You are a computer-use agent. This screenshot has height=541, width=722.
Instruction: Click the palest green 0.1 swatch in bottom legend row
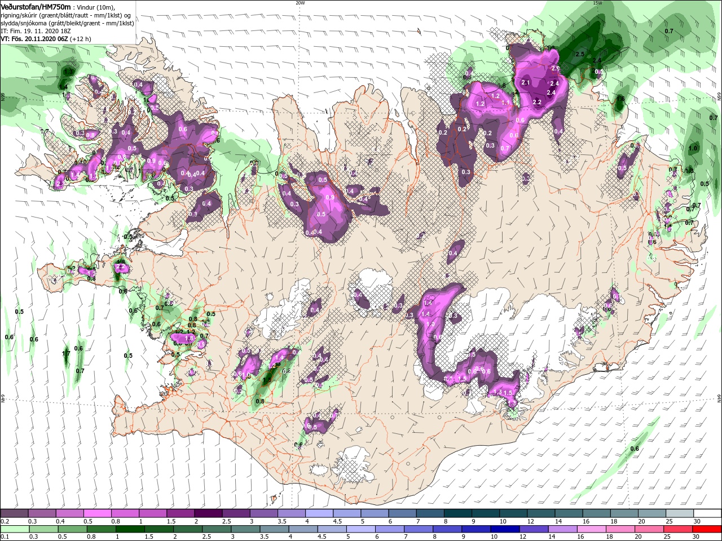click(x=15, y=529)
